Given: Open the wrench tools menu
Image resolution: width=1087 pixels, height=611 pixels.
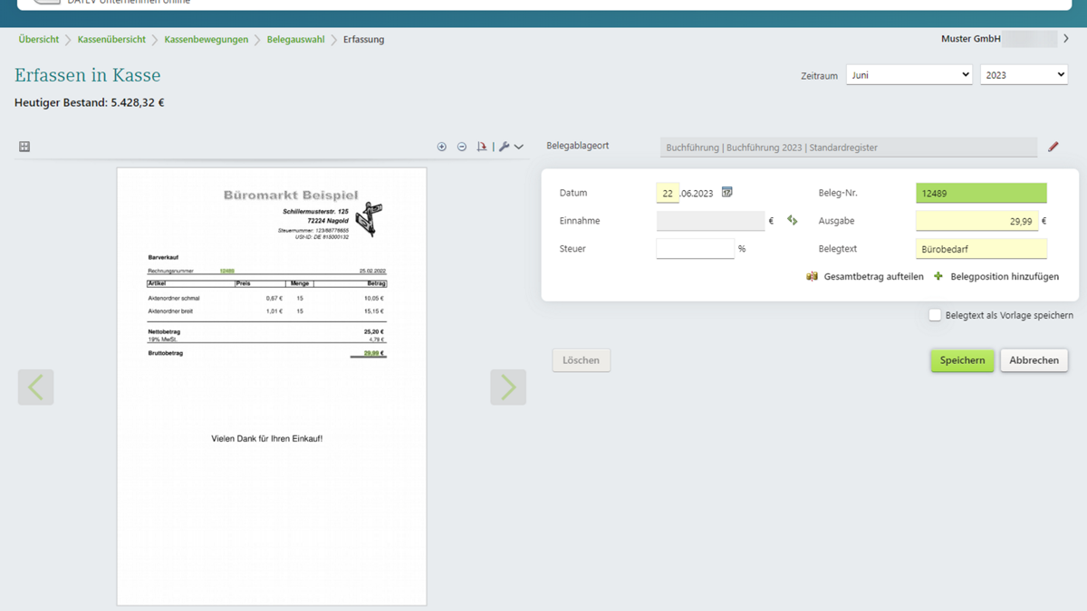Looking at the screenshot, I should 505,147.
